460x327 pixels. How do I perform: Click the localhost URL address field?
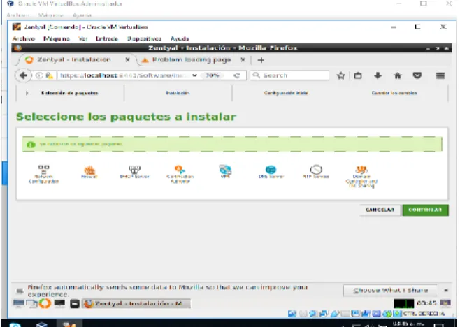click(x=123, y=75)
